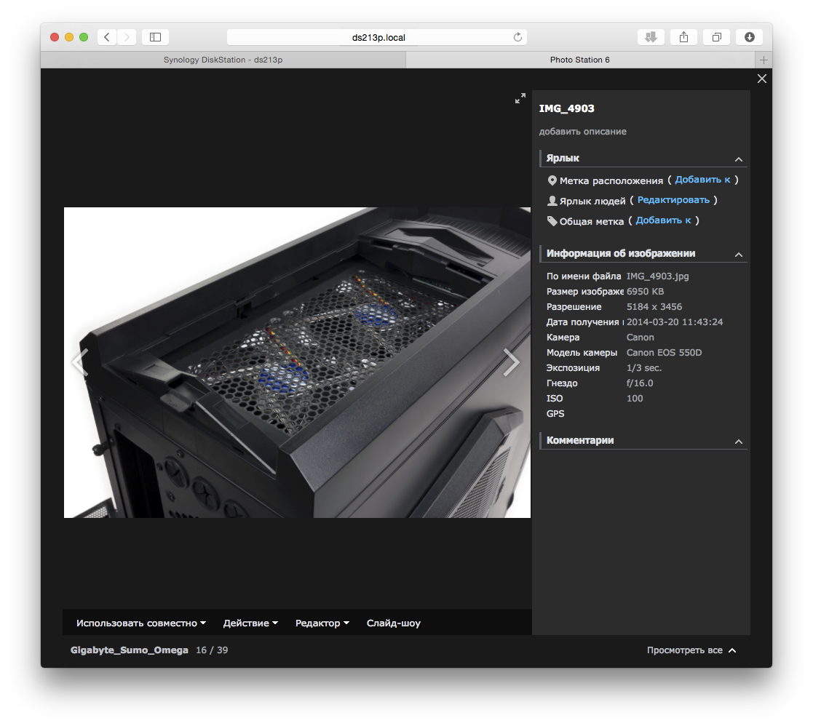Click the general tag icon
813x726 pixels.
pos(552,221)
